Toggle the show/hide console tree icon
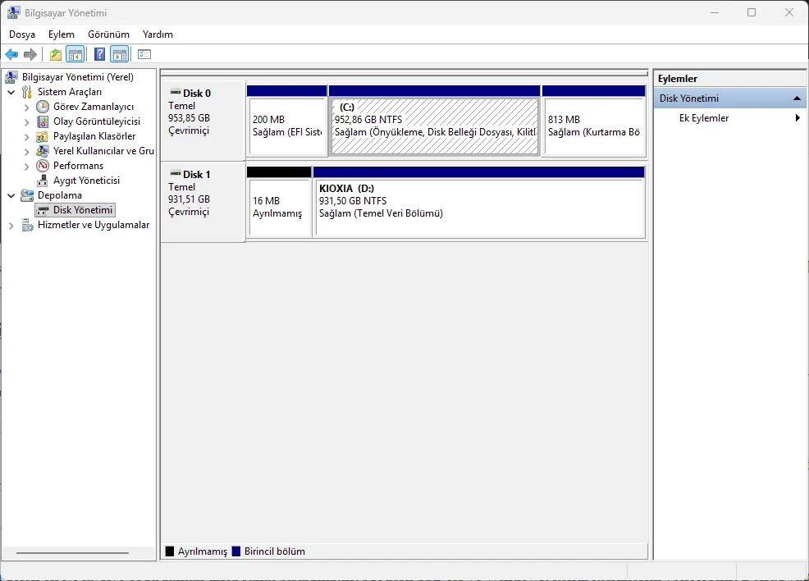 click(x=75, y=54)
